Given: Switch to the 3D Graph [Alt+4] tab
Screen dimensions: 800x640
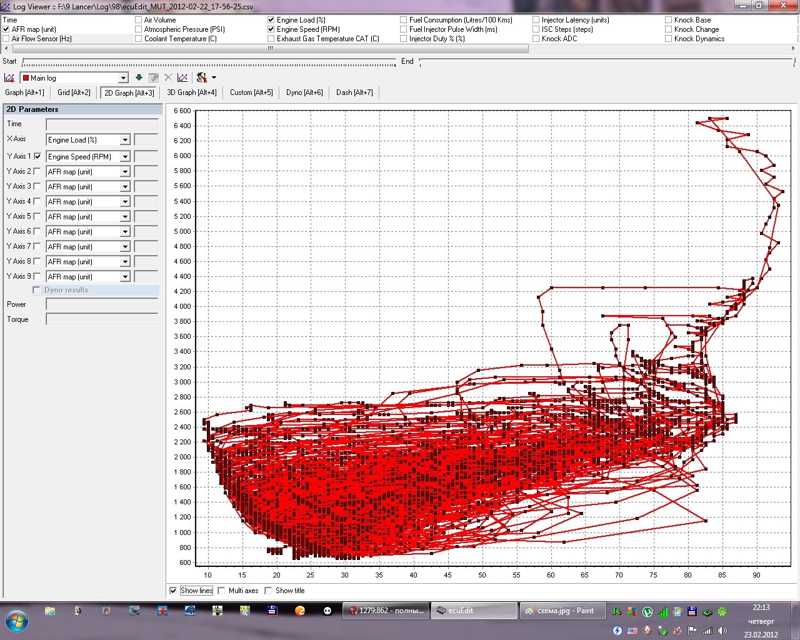Looking at the screenshot, I should point(192,92).
